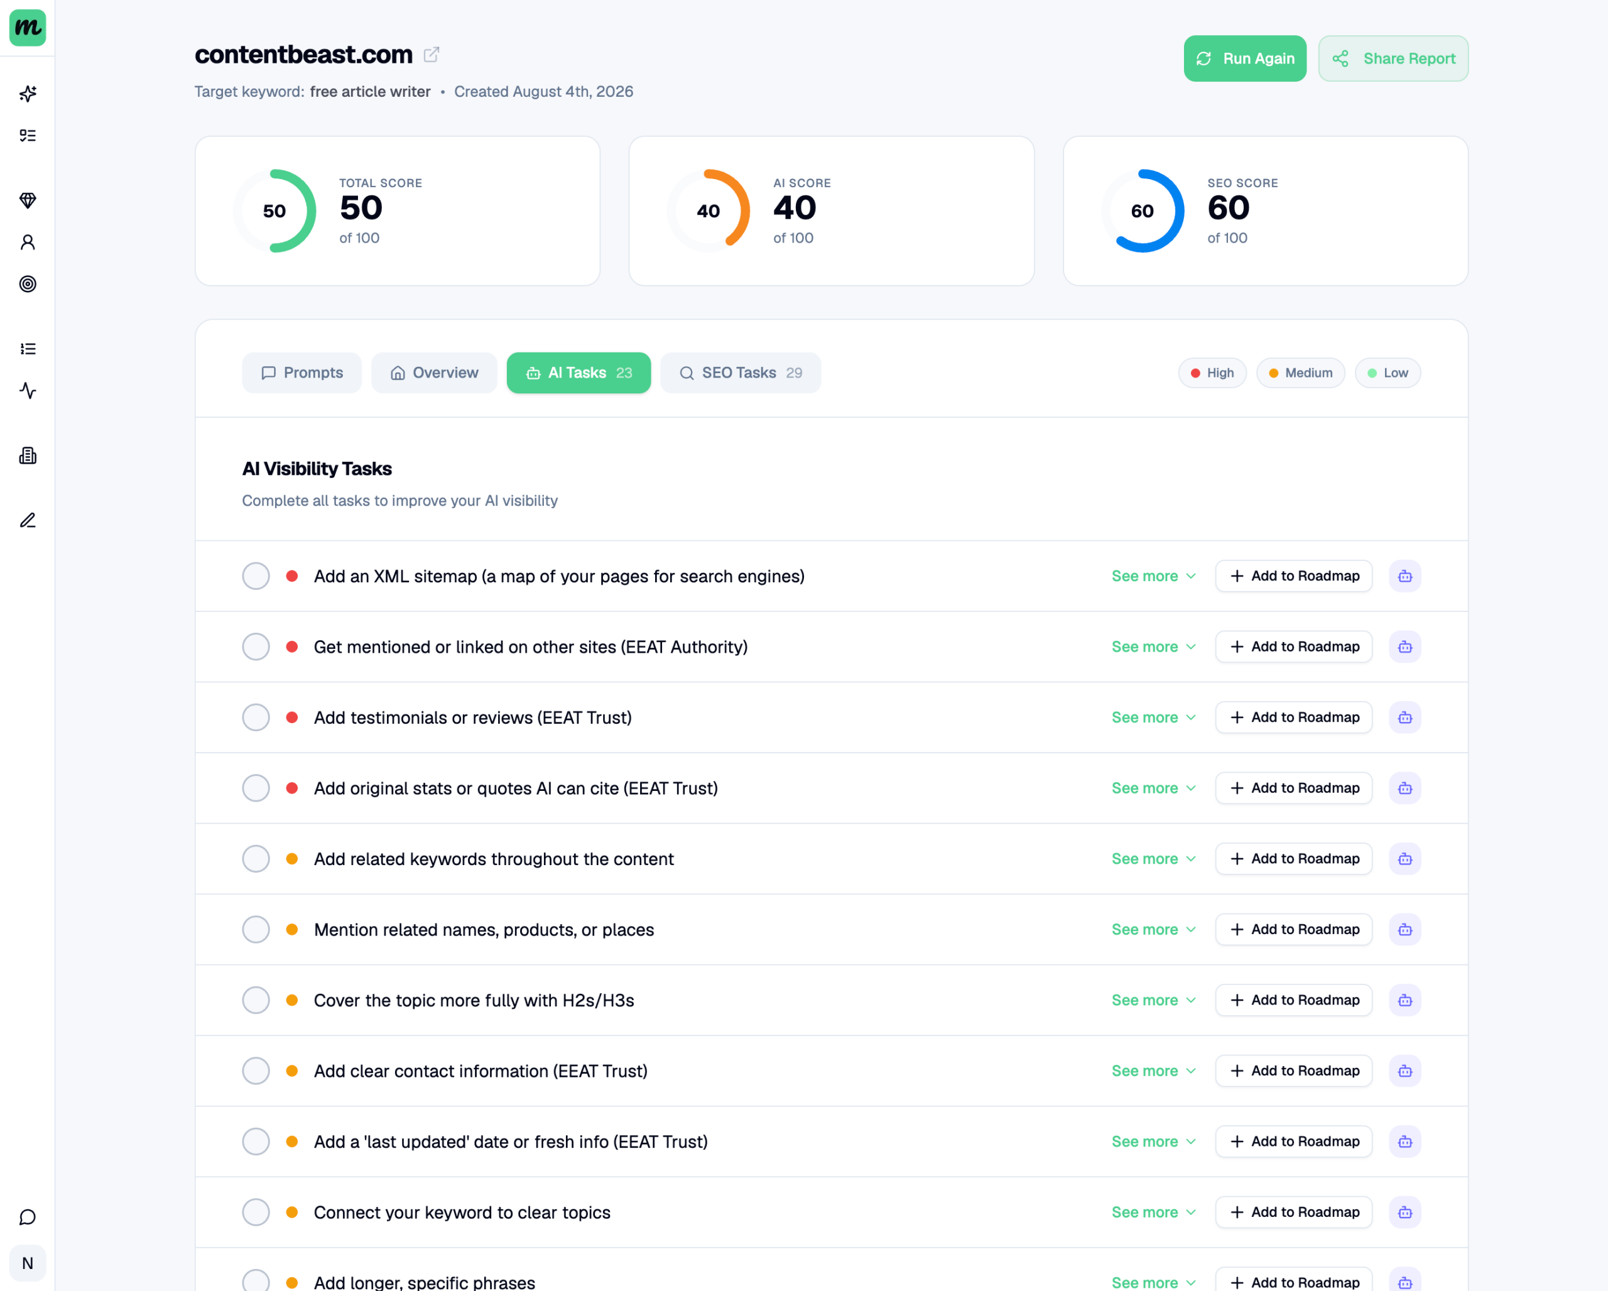Expand See more for original stats task
Viewport: 1608px width, 1291px height.
1154,788
